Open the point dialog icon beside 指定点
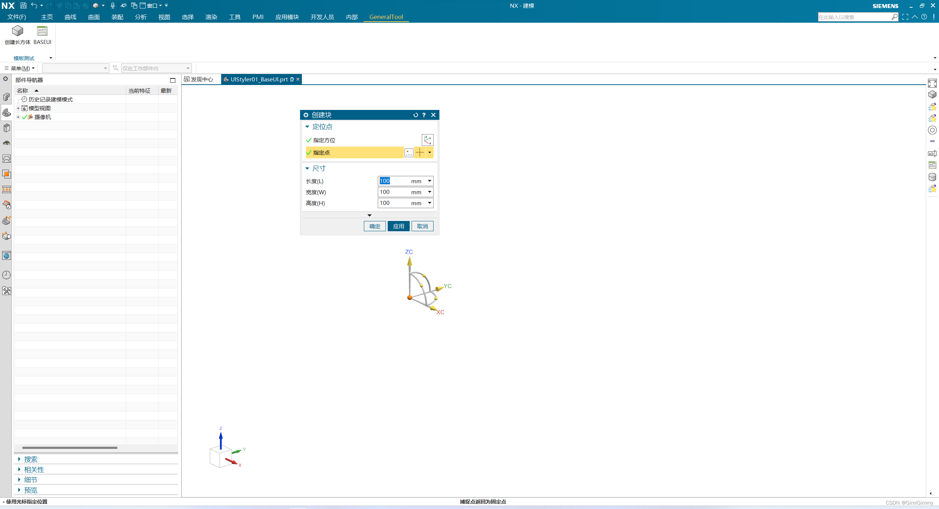 point(409,153)
